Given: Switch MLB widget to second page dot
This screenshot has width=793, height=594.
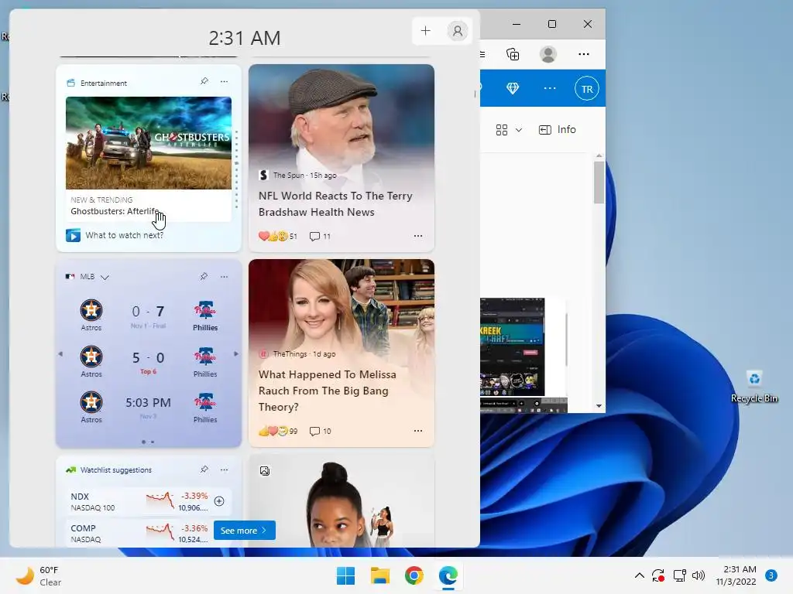Looking at the screenshot, I should click(x=153, y=442).
